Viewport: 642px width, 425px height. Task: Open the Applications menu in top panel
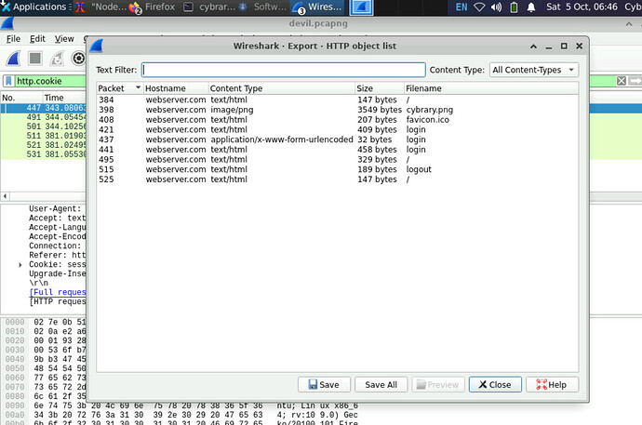pyautogui.click(x=33, y=7)
